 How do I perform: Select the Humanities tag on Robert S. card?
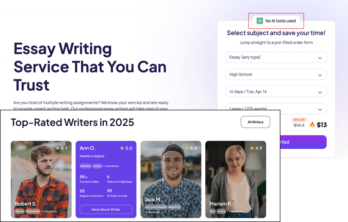[33, 211]
